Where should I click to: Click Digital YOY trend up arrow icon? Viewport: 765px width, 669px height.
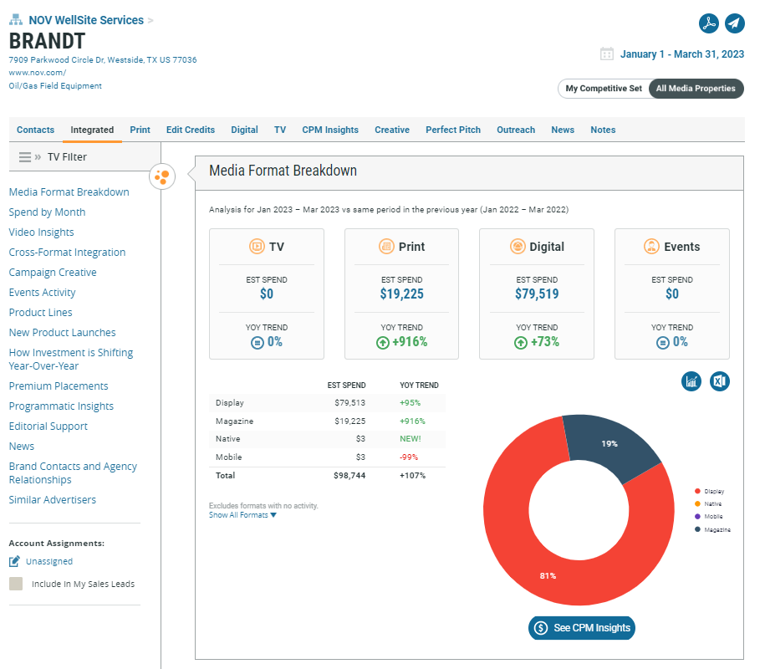(521, 343)
